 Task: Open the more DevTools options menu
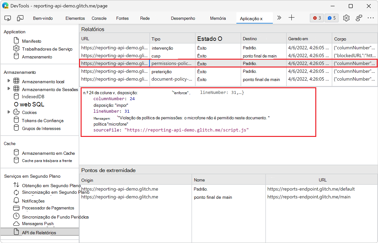tap(371, 18)
